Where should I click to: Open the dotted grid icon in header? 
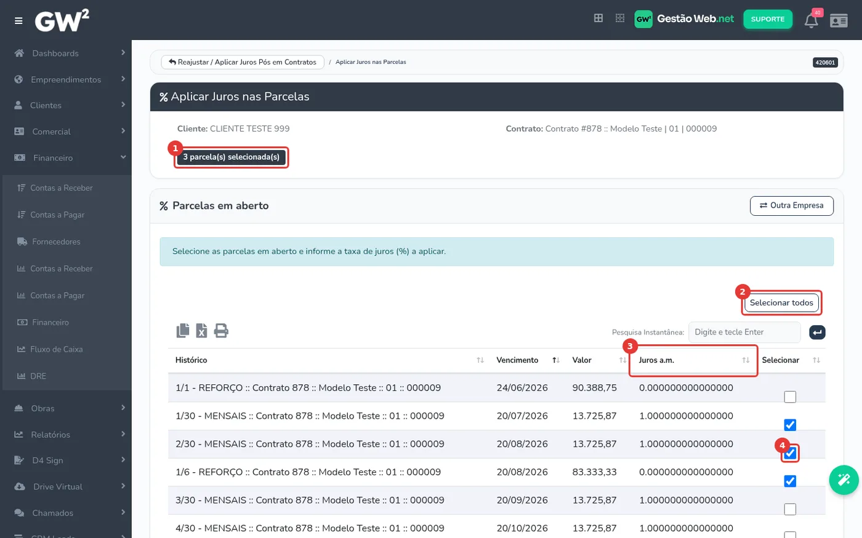[620, 18]
